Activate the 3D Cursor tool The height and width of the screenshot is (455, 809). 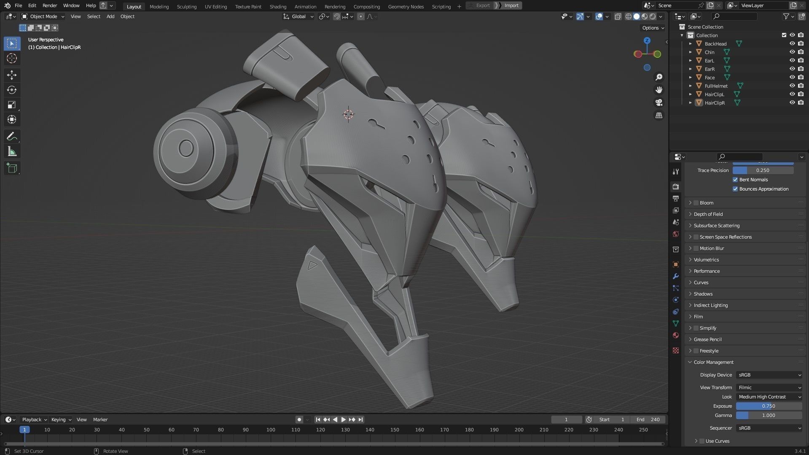[x=12, y=58]
